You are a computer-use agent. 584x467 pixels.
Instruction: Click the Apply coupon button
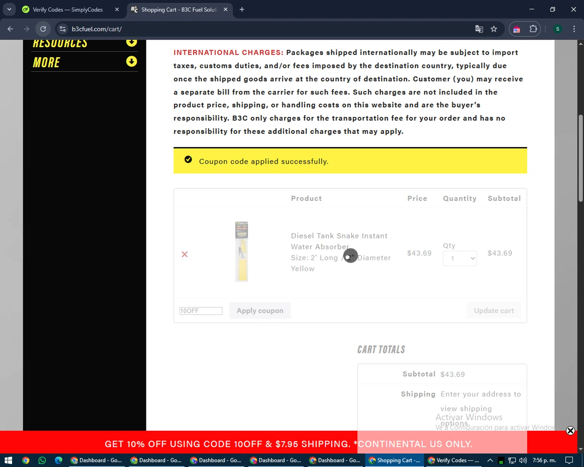(260, 311)
